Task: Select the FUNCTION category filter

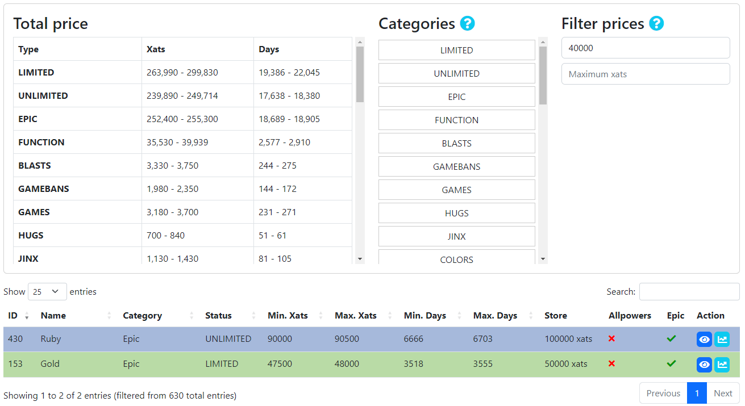Action: point(456,120)
